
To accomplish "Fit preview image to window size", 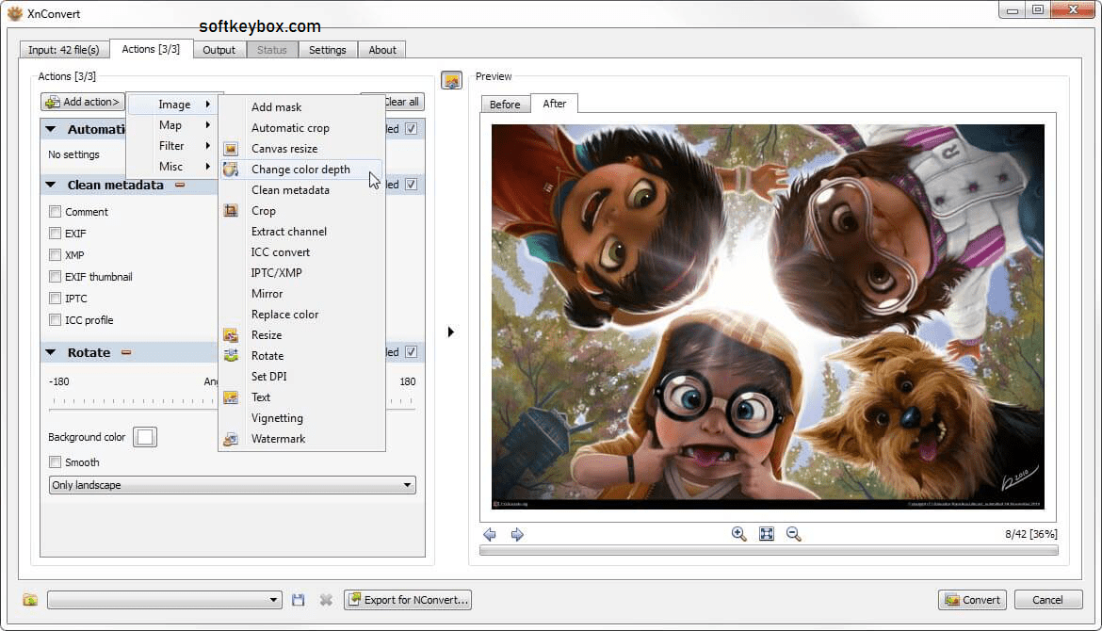I will tap(766, 534).
